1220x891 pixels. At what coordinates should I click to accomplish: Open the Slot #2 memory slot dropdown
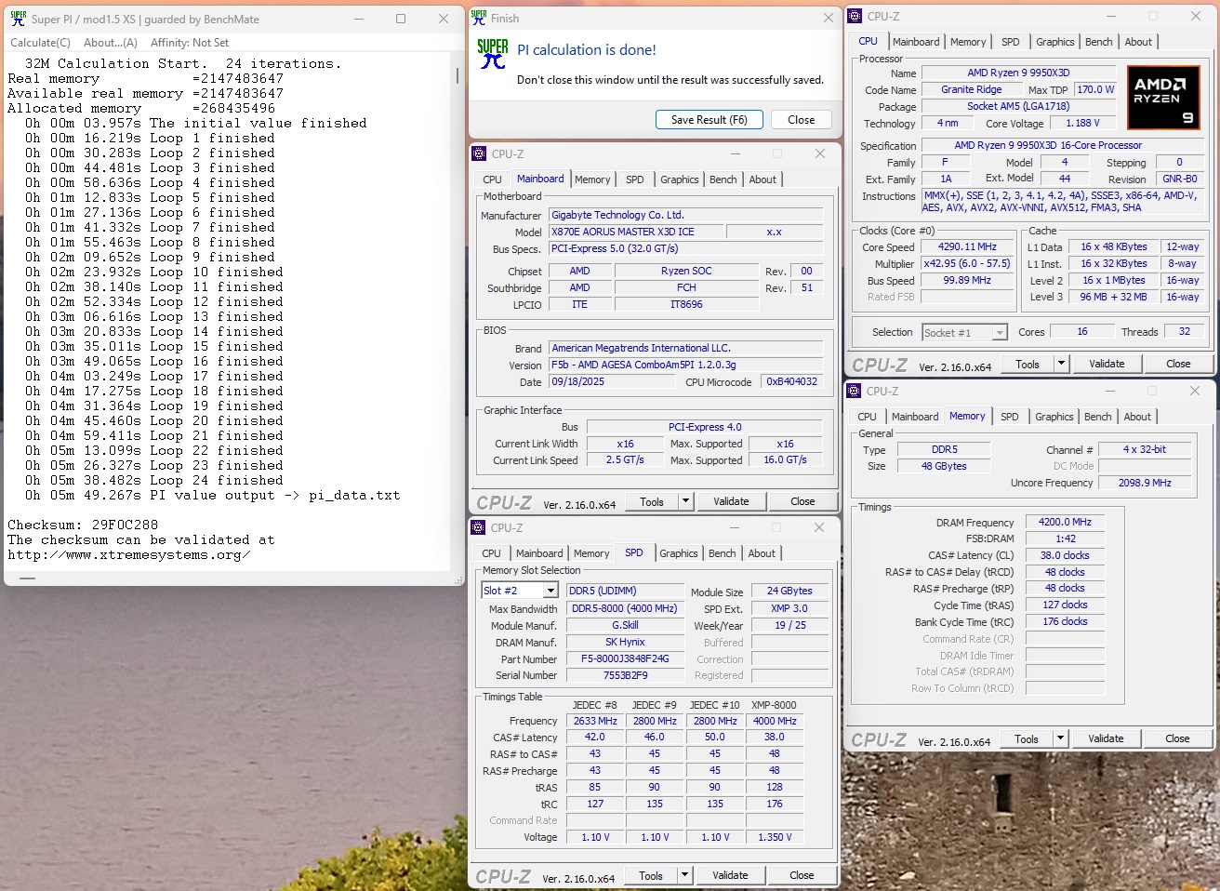click(x=550, y=592)
